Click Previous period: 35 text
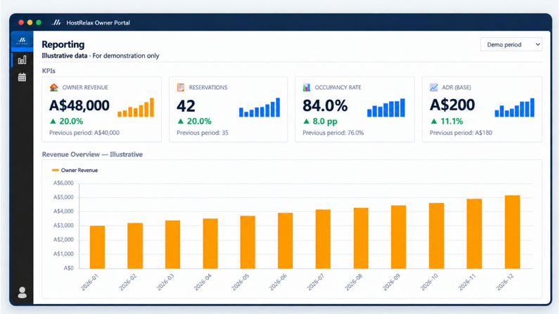560x314 pixels. pyautogui.click(x=203, y=133)
